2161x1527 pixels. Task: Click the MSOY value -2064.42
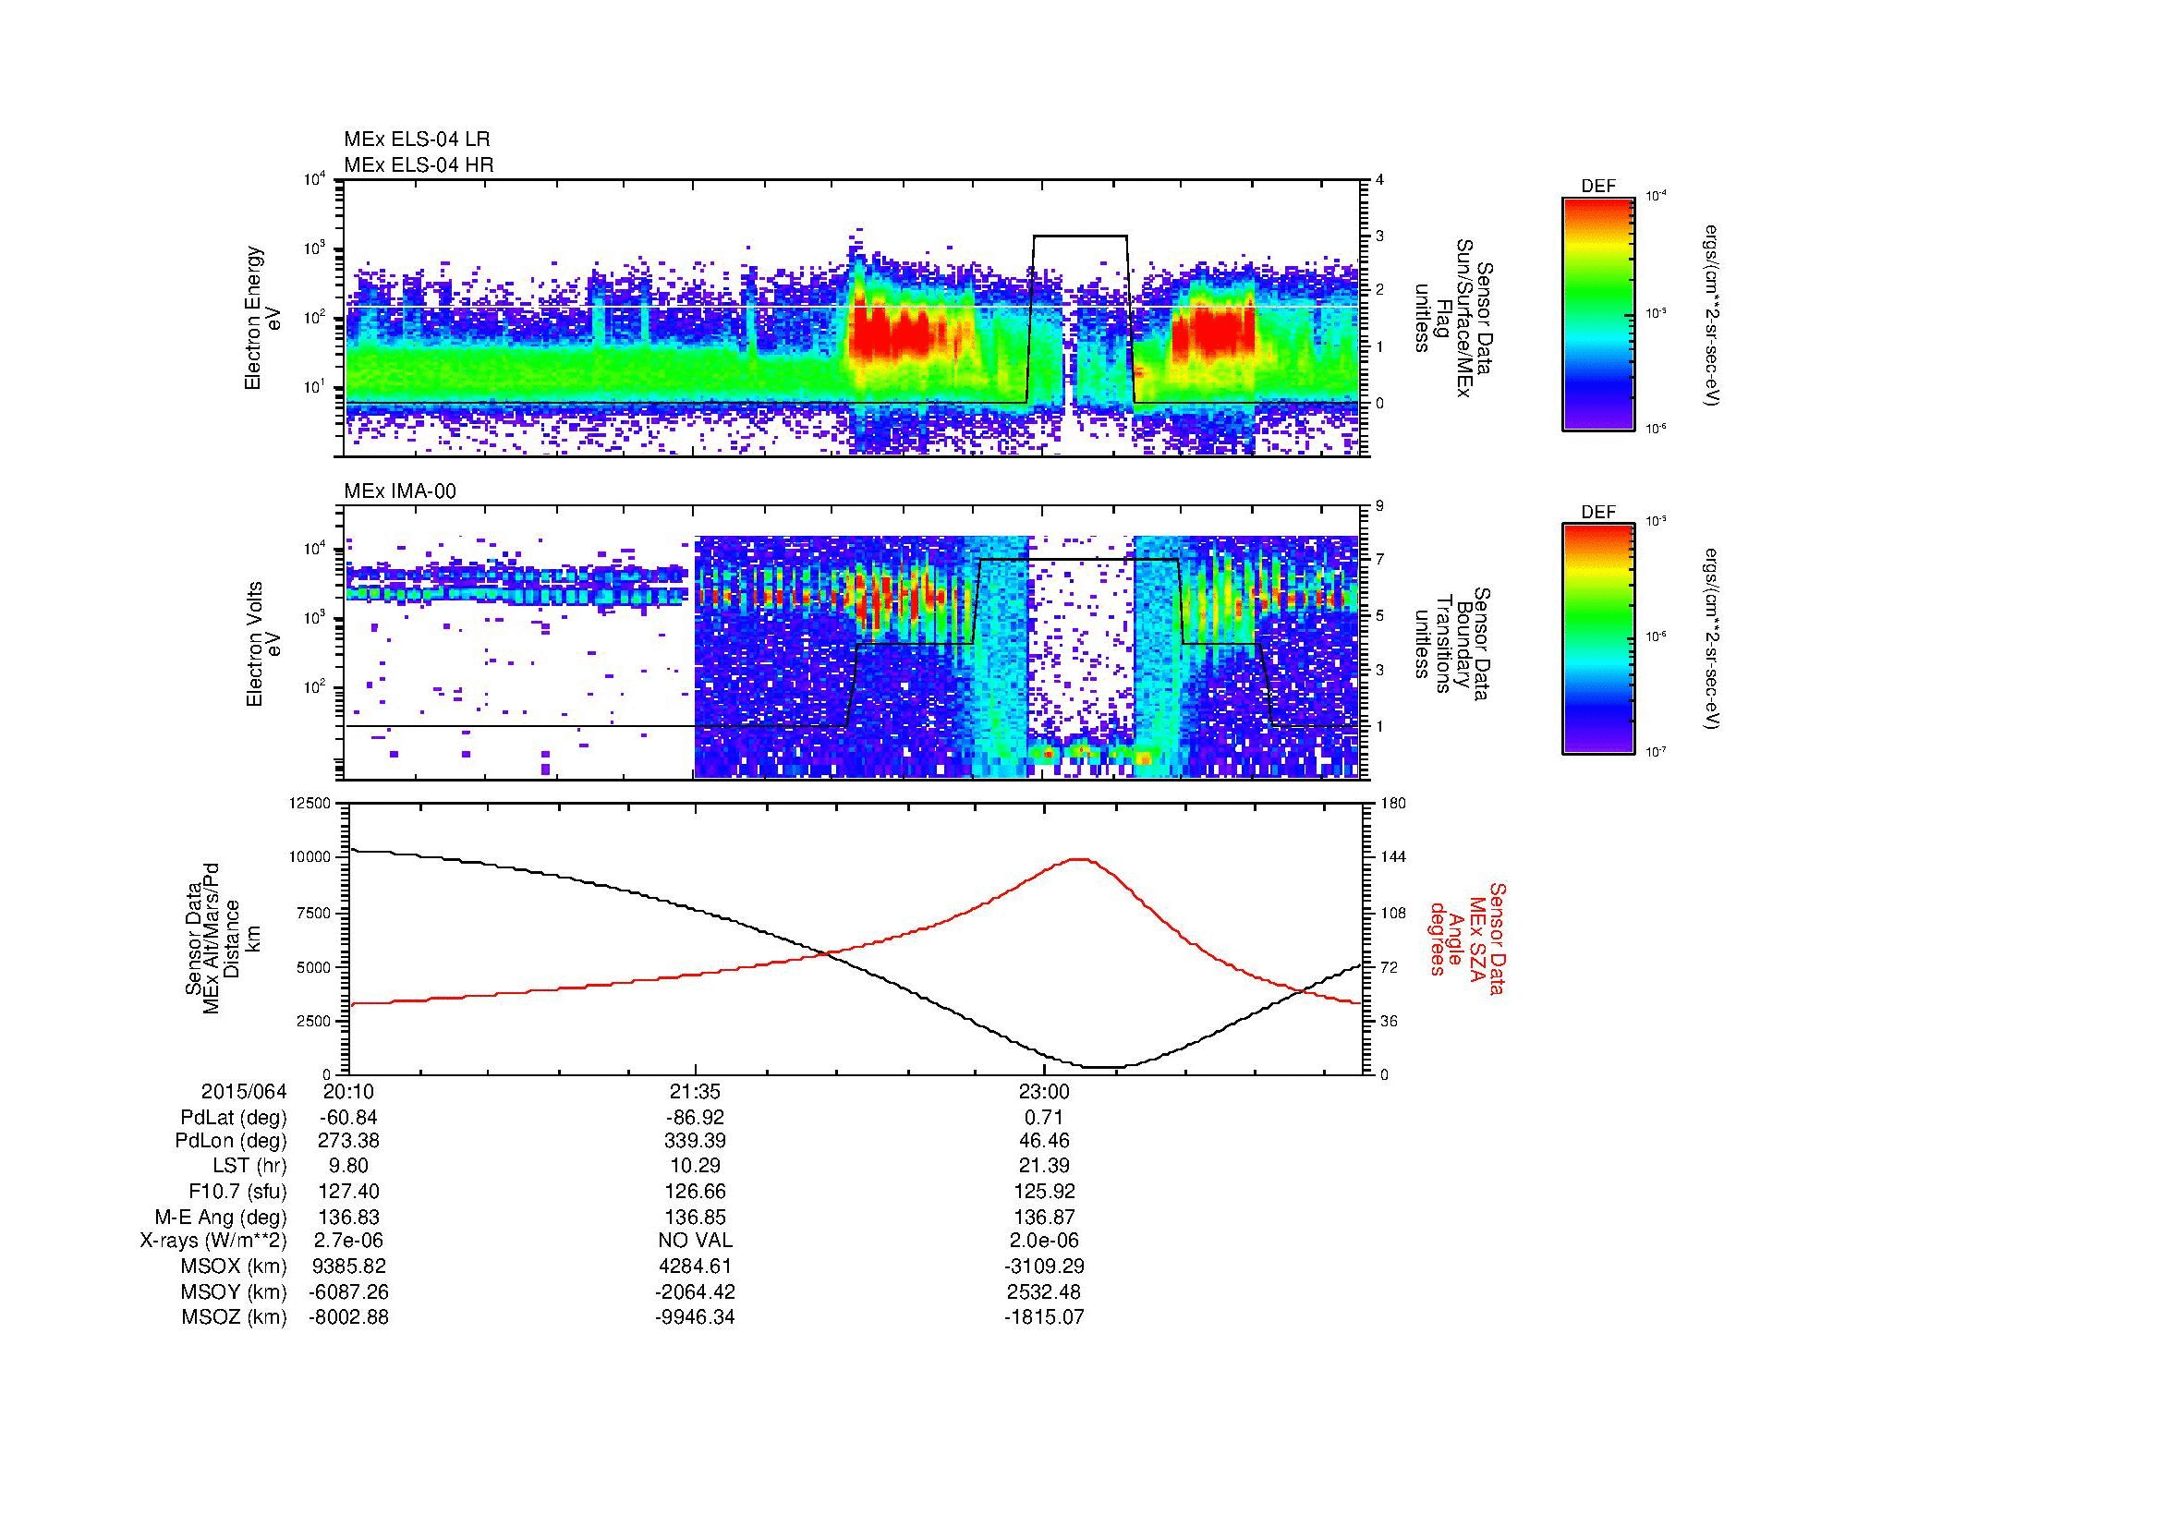(695, 1291)
